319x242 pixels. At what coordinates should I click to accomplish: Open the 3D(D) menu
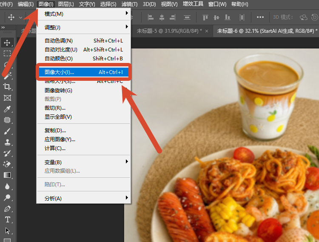pos(149,4)
